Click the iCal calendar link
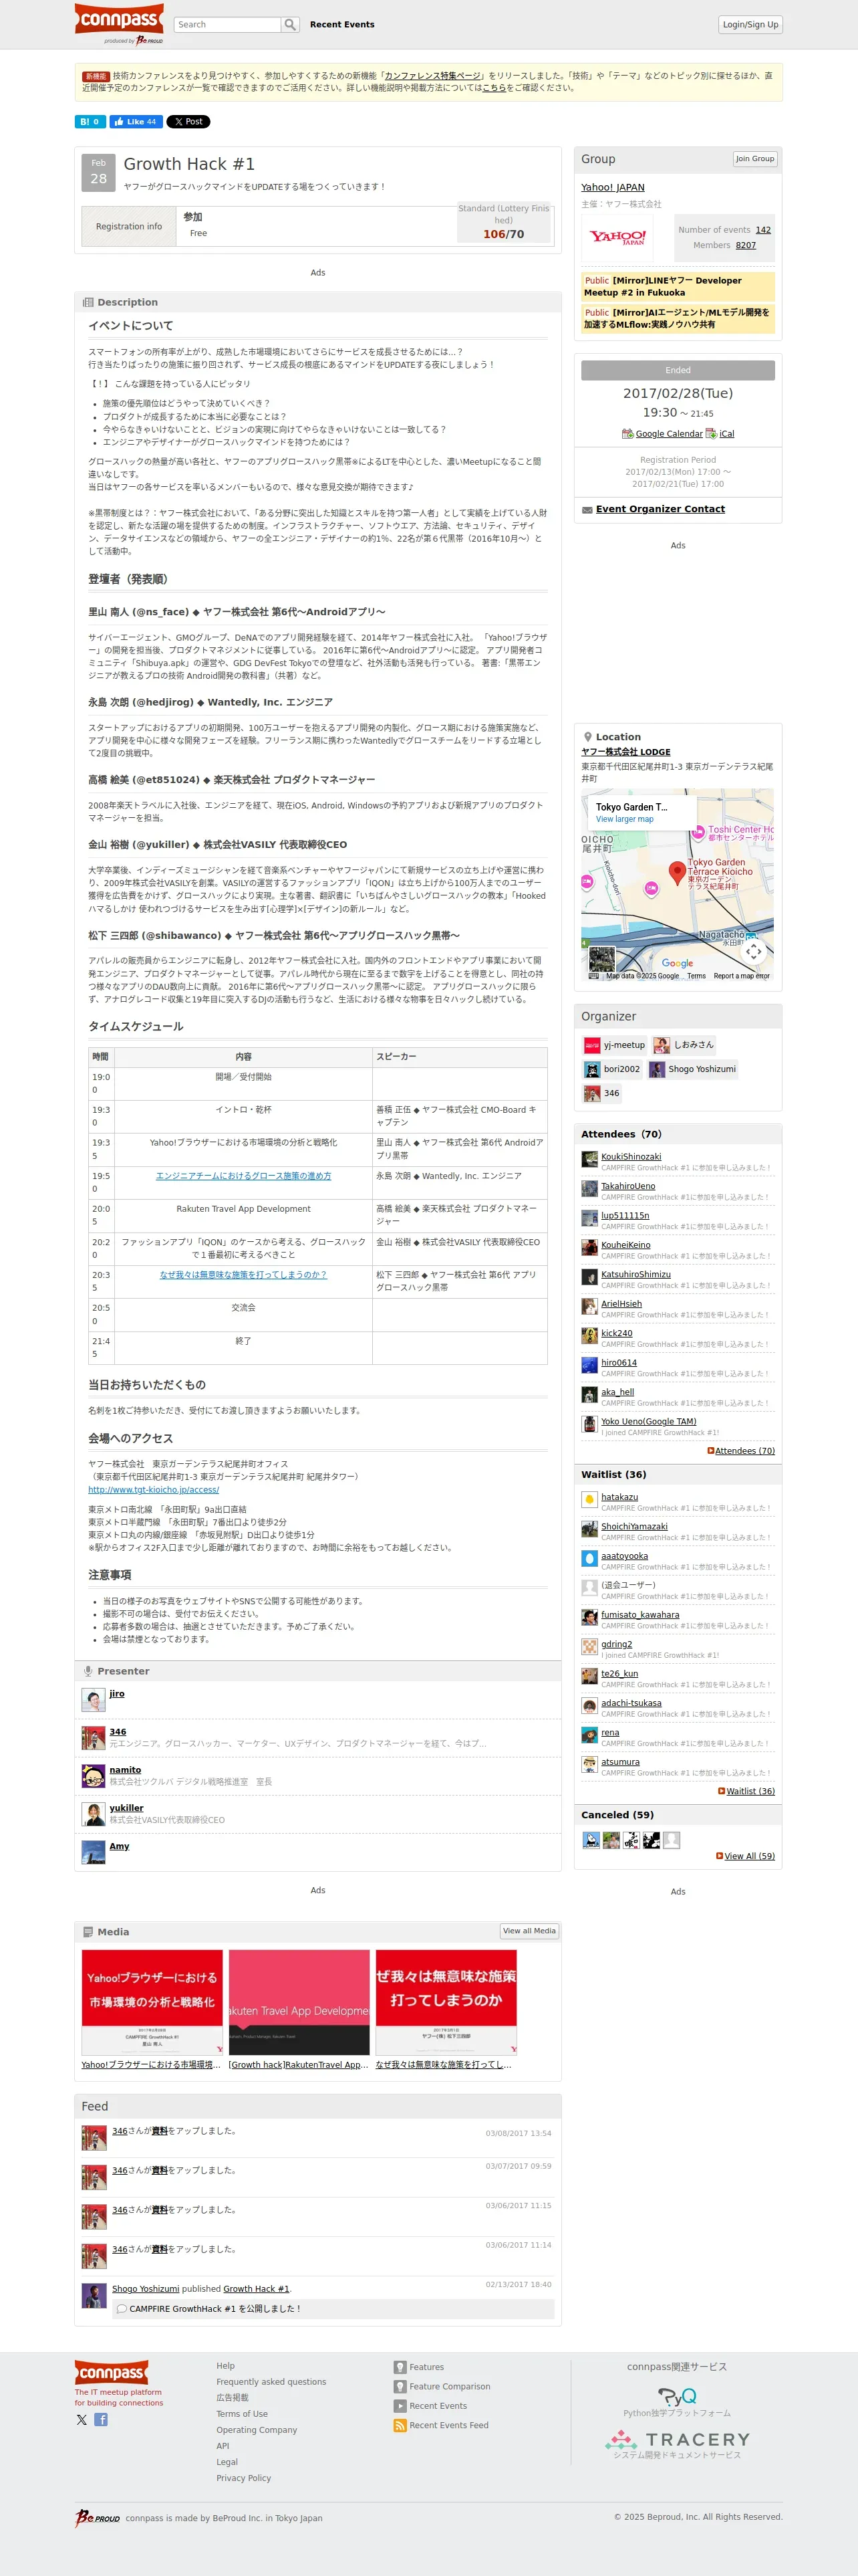 (719, 434)
